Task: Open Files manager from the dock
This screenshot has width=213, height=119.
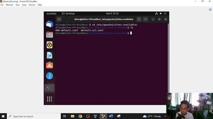Action: [x=50, y=34]
